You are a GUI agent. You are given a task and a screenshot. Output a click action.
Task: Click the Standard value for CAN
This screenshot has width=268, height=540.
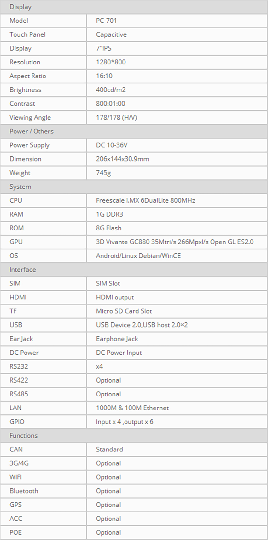click(x=109, y=449)
